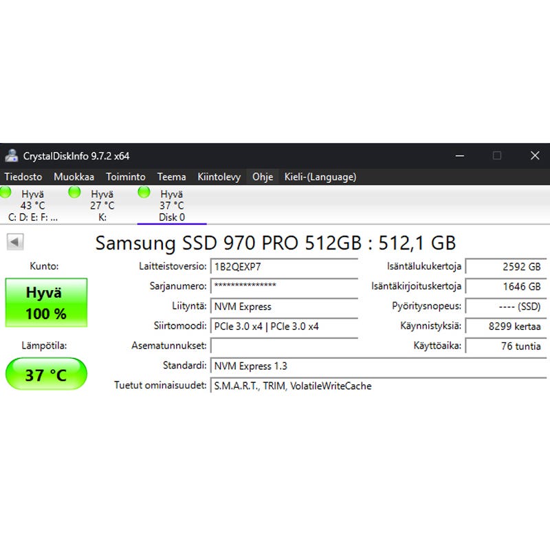This screenshot has width=550, height=539.
Task: Click the Käynnistyksiä value 8299 kertaa
Action: click(506, 326)
